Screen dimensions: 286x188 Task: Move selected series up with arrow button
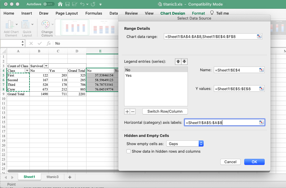tap(178, 62)
